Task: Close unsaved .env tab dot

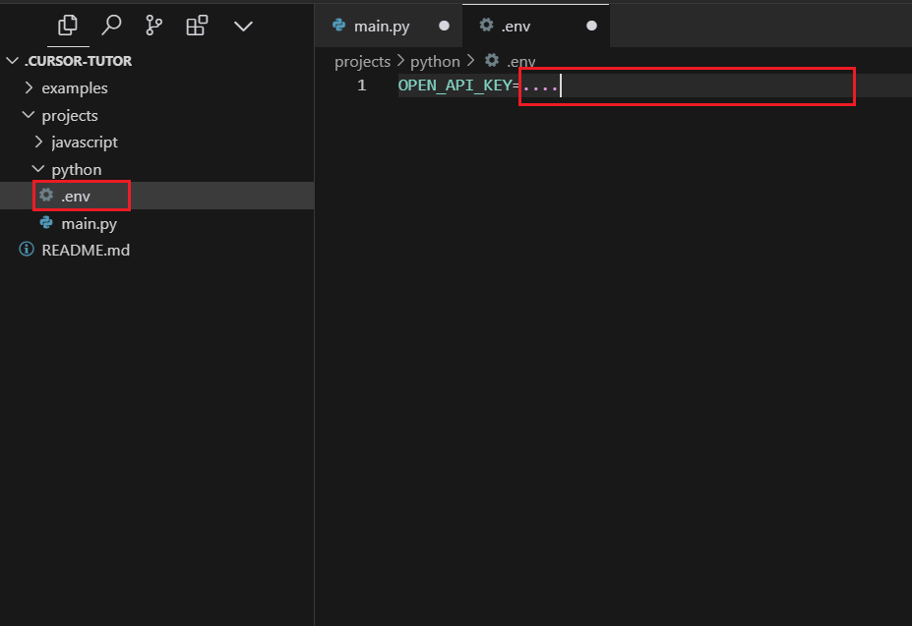Action: pos(591,26)
